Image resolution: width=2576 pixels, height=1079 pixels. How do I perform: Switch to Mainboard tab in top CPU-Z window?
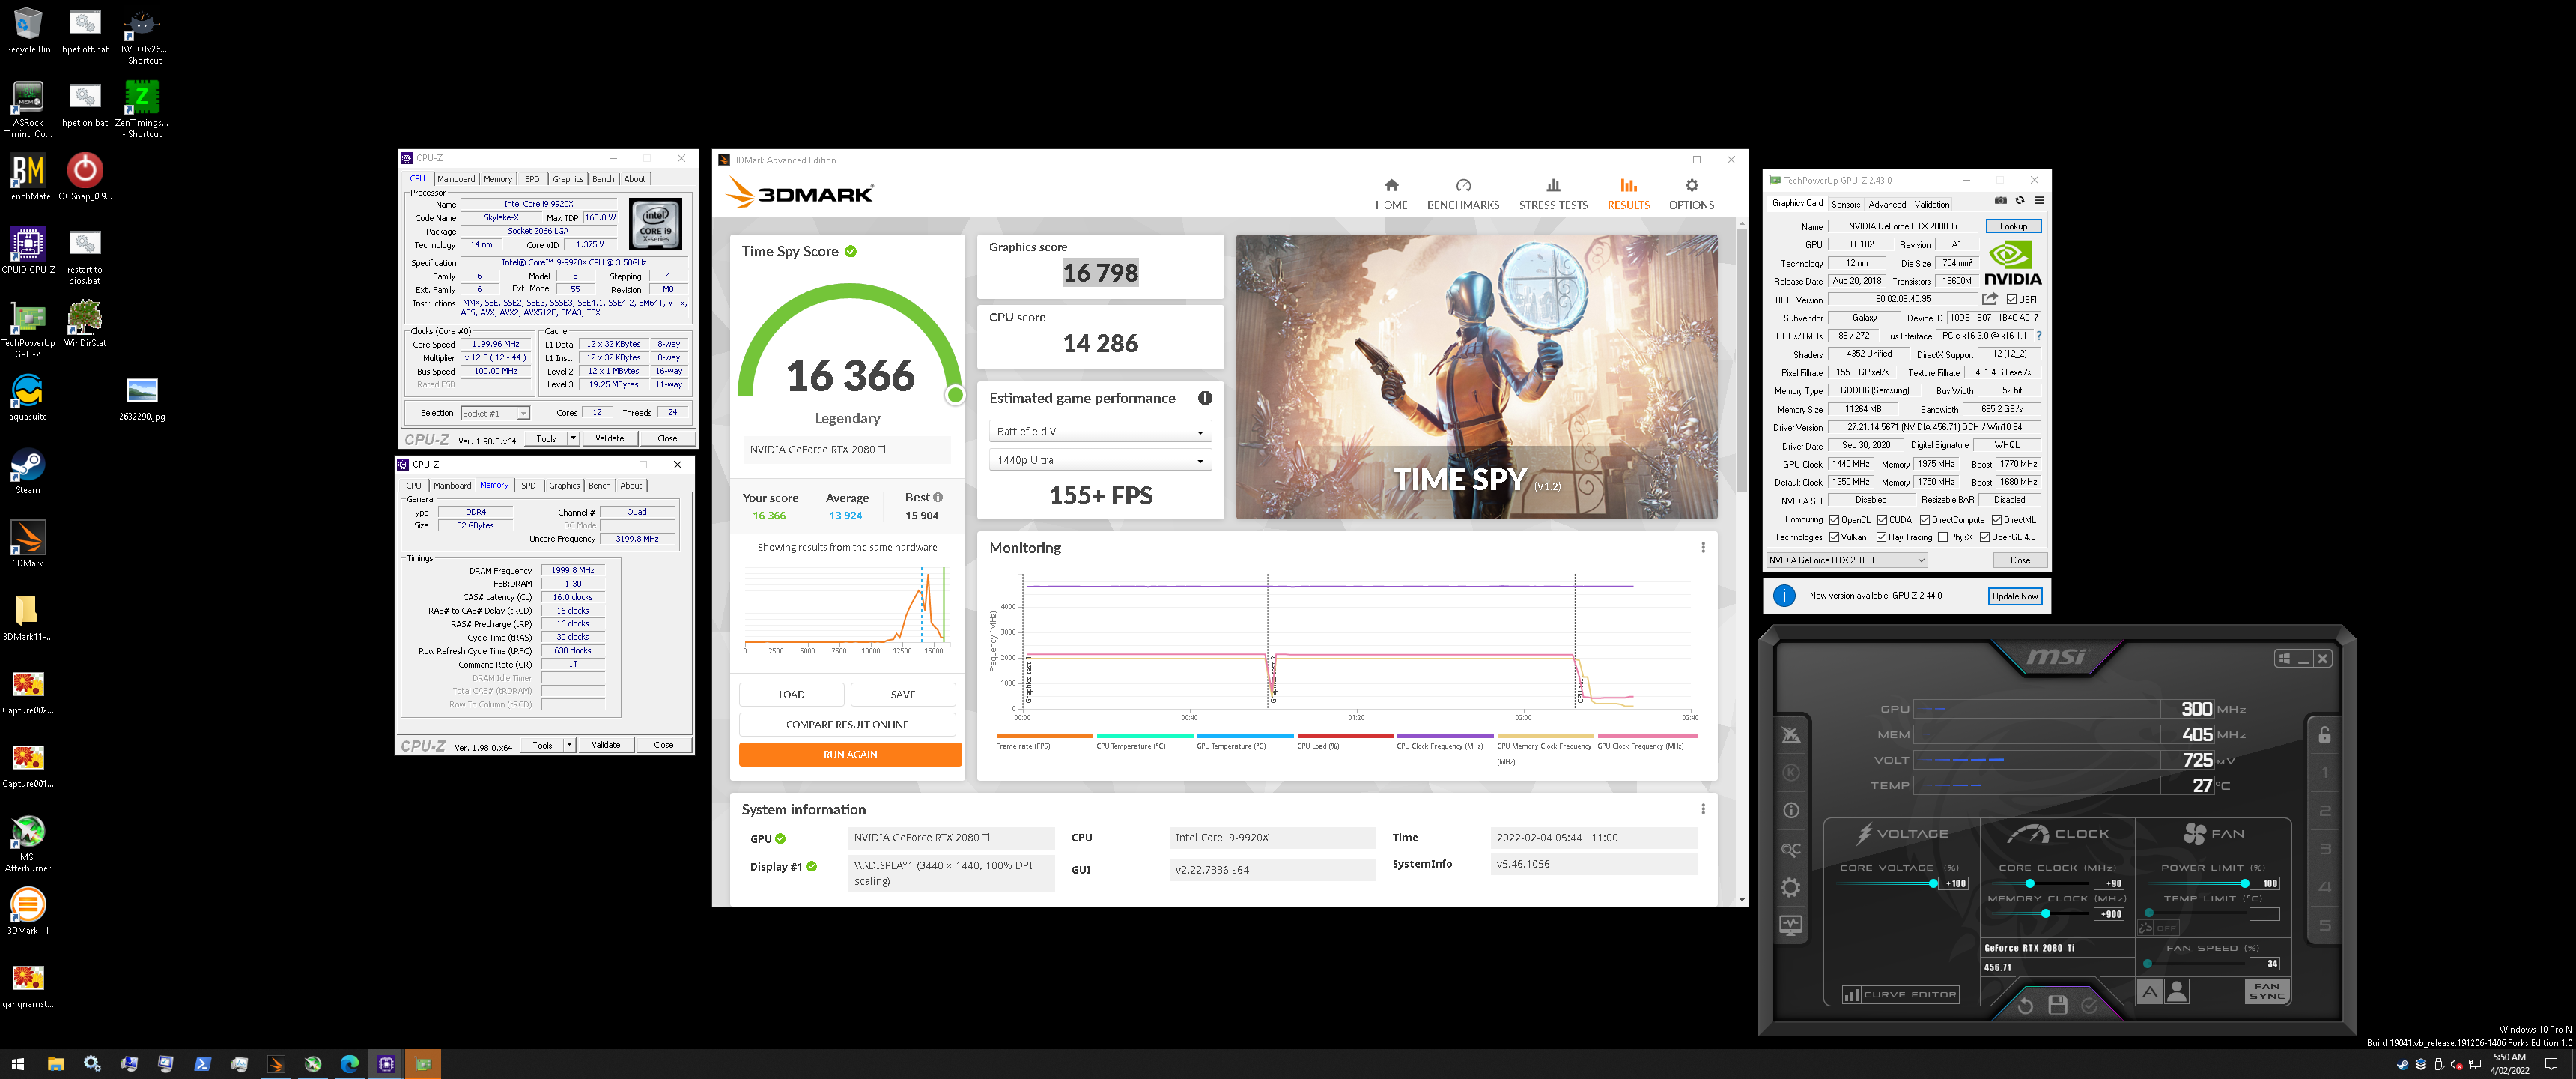coord(456,179)
